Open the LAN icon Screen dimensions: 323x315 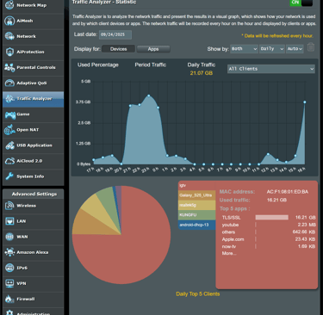pyautogui.click(x=9, y=221)
